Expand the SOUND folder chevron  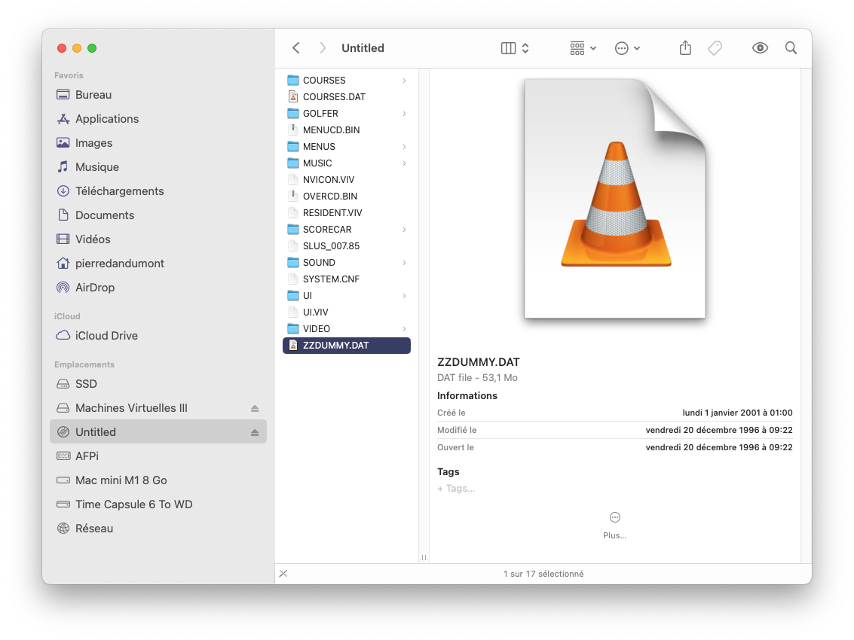(x=404, y=263)
